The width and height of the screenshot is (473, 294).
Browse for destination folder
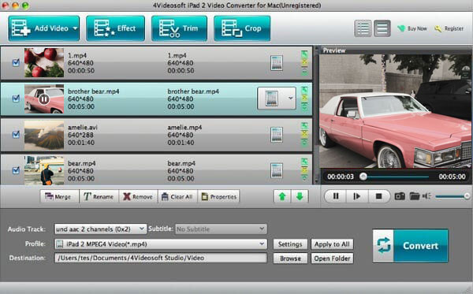point(290,259)
